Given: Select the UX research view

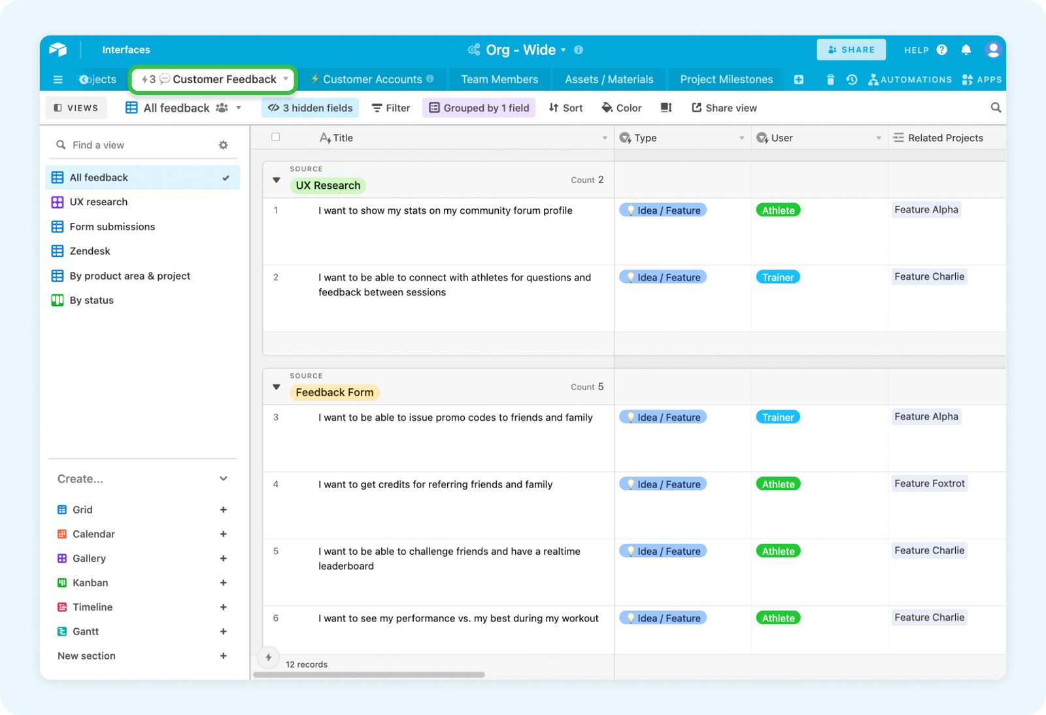Looking at the screenshot, I should [x=143, y=202].
